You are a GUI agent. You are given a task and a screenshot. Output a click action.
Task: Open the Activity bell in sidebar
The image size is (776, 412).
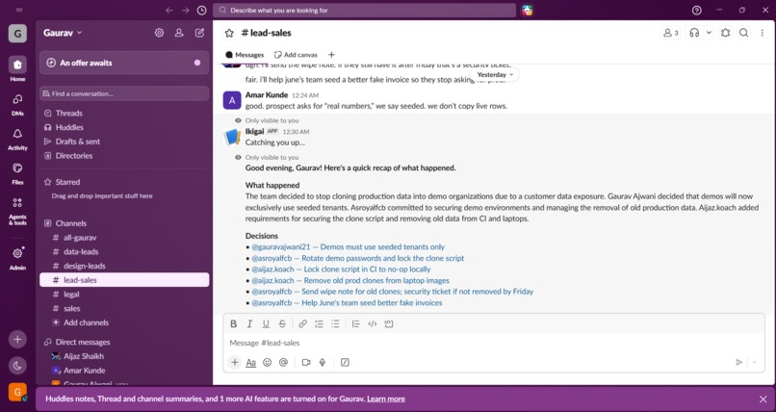click(17, 138)
